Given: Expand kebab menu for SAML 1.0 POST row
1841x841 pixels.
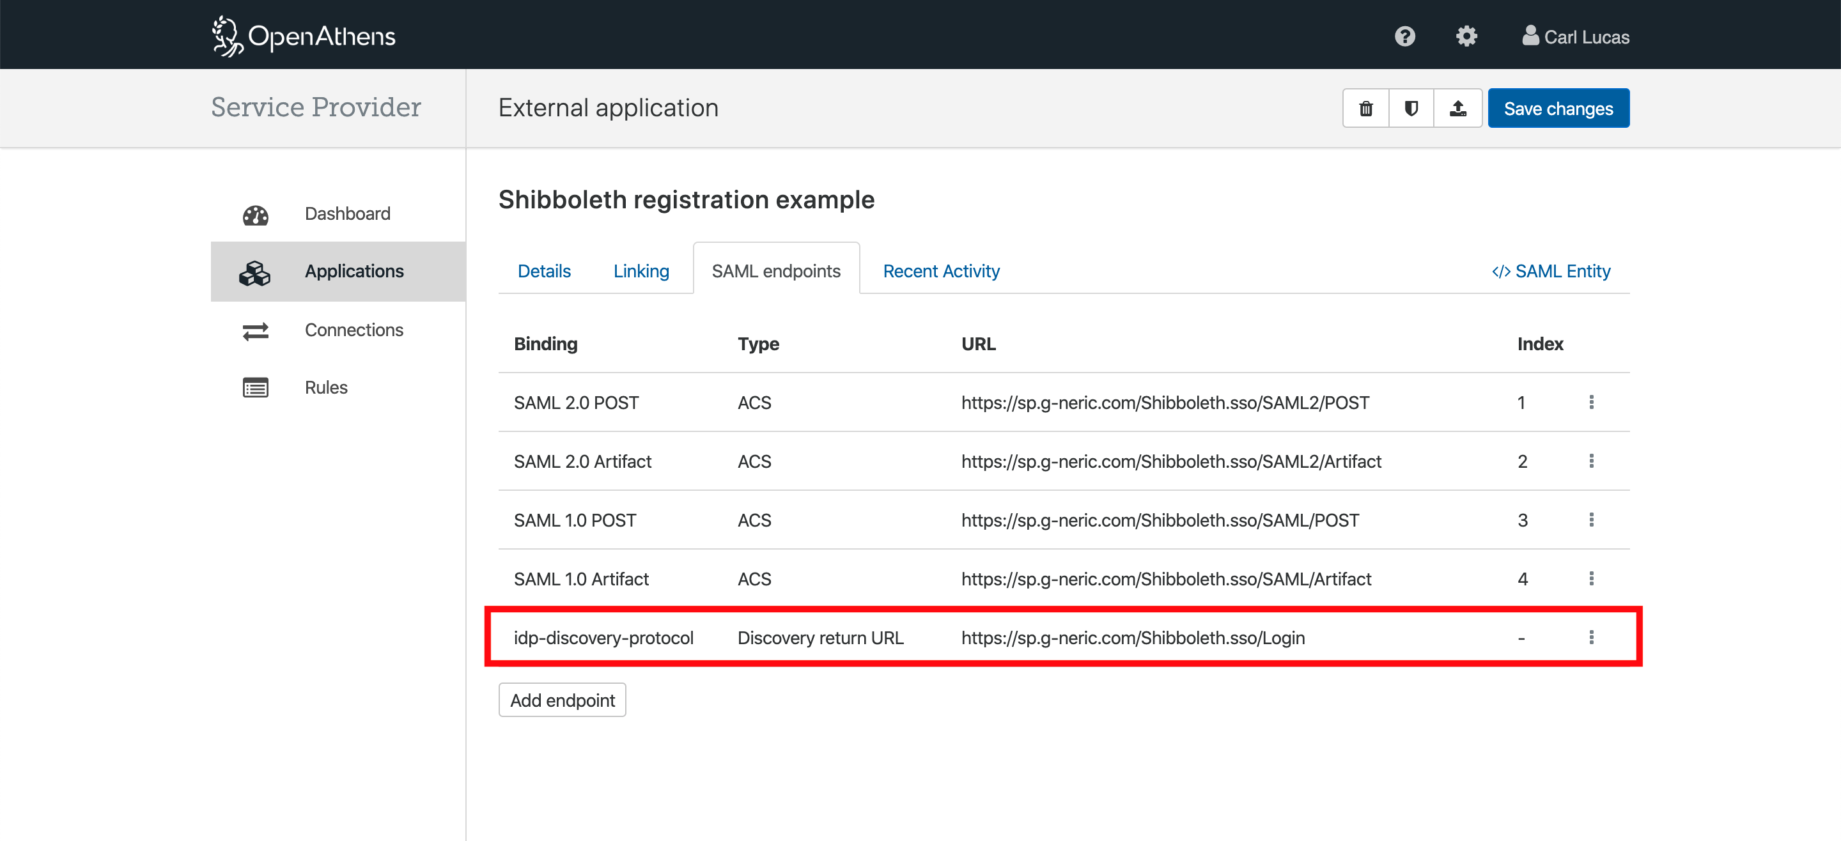Looking at the screenshot, I should (x=1591, y=520).
